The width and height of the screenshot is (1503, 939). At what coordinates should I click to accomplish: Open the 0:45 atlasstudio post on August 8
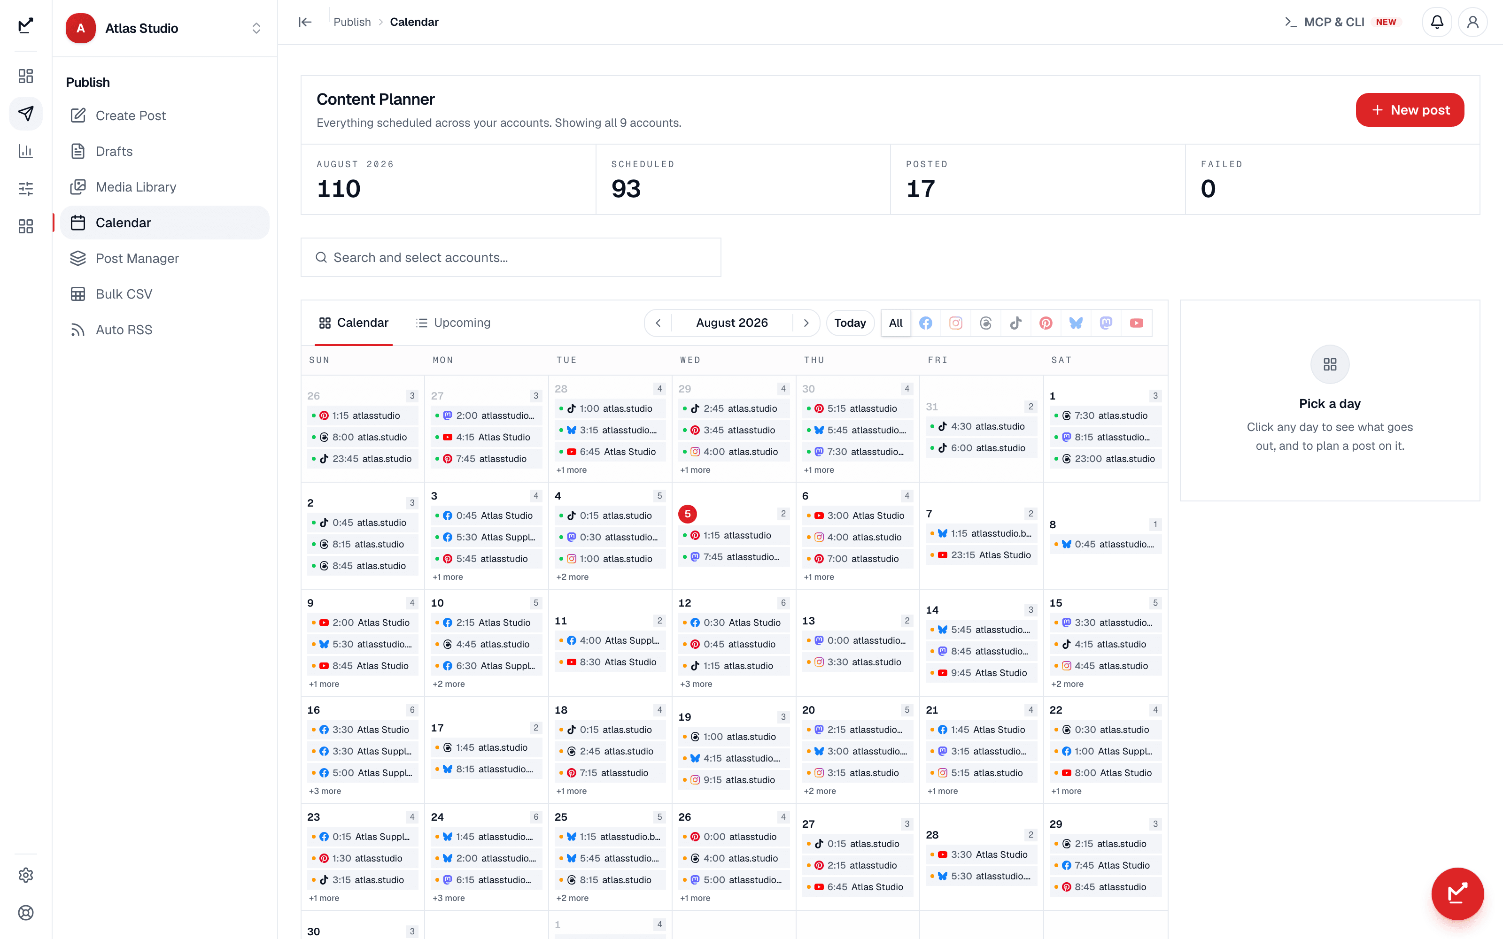click(x=1106, y=544)
